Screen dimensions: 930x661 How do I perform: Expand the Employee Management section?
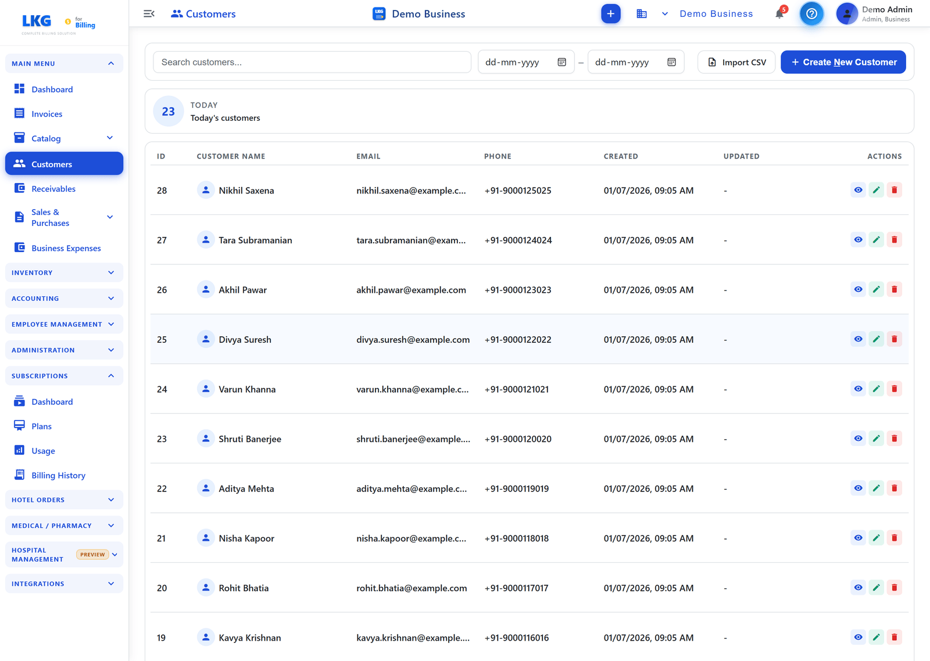pos(64,324)
